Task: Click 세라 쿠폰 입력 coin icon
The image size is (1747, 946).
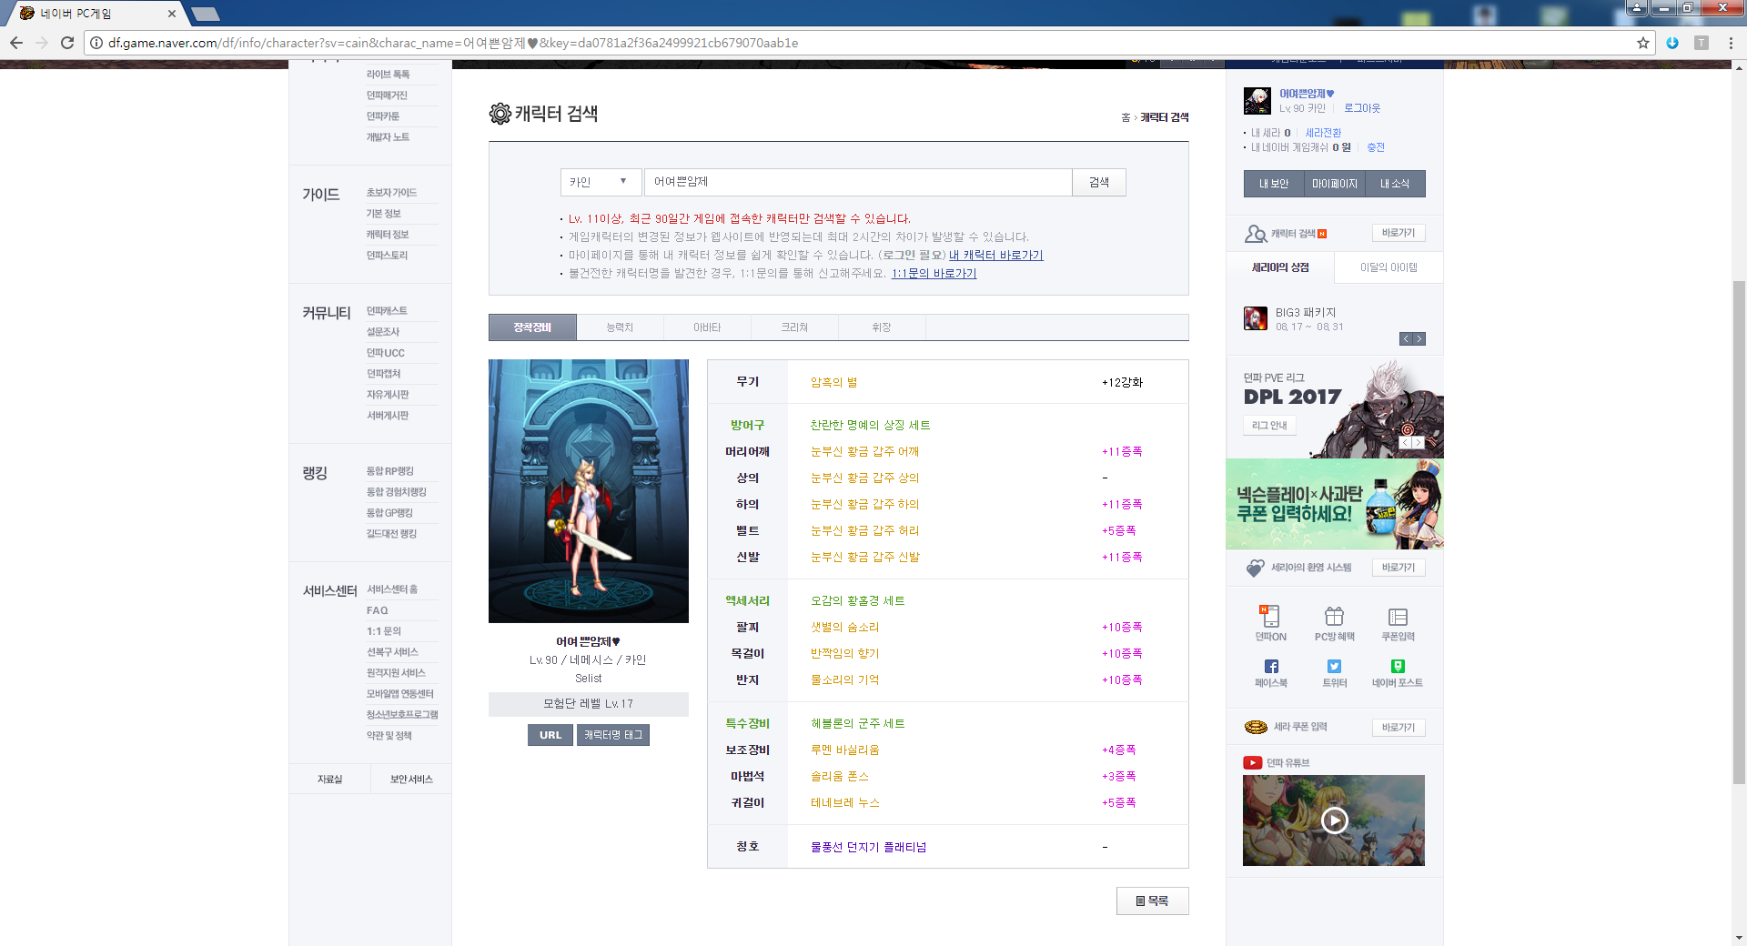Action: pyautogui.click(x=1256, y=727)
